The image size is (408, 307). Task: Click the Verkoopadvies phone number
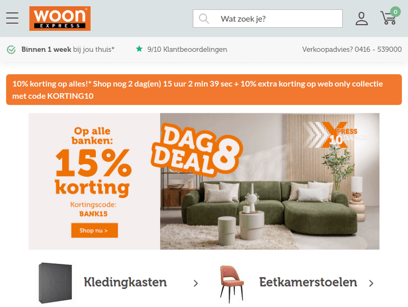[378, 49]
